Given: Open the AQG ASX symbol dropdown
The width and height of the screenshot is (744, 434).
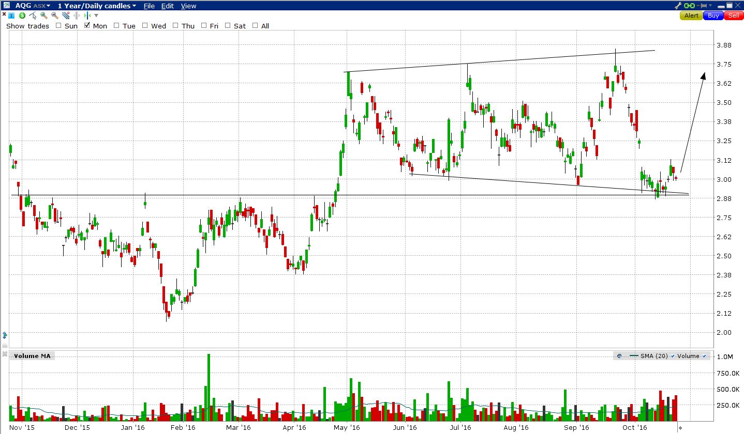Looking at the screenshot, I should [x=33, y=6].
